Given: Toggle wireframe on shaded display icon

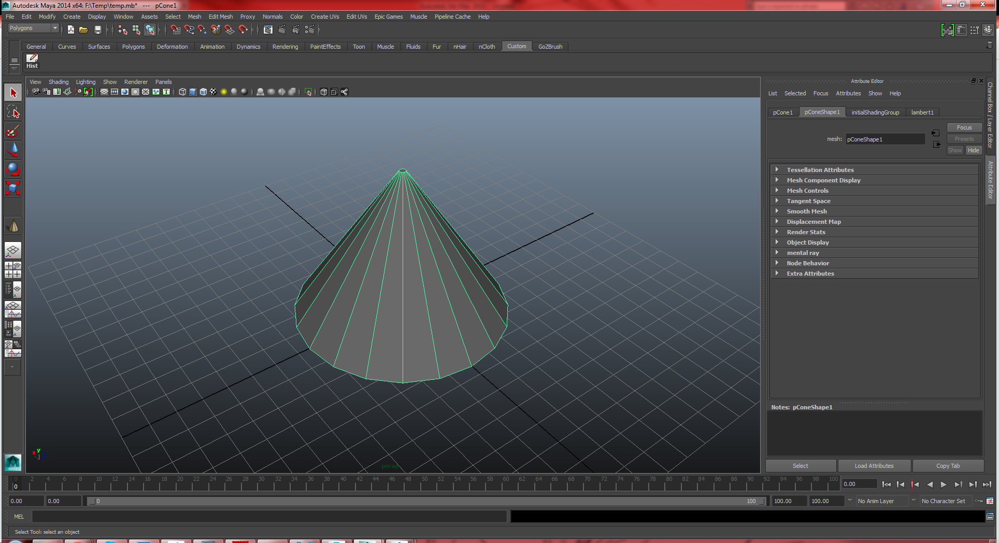Looking at the screenshot, I should point(203,92).
